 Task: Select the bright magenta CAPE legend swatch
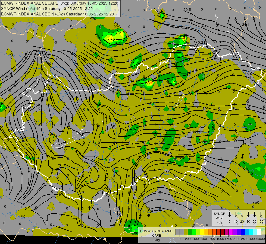(x=231, y=232)
